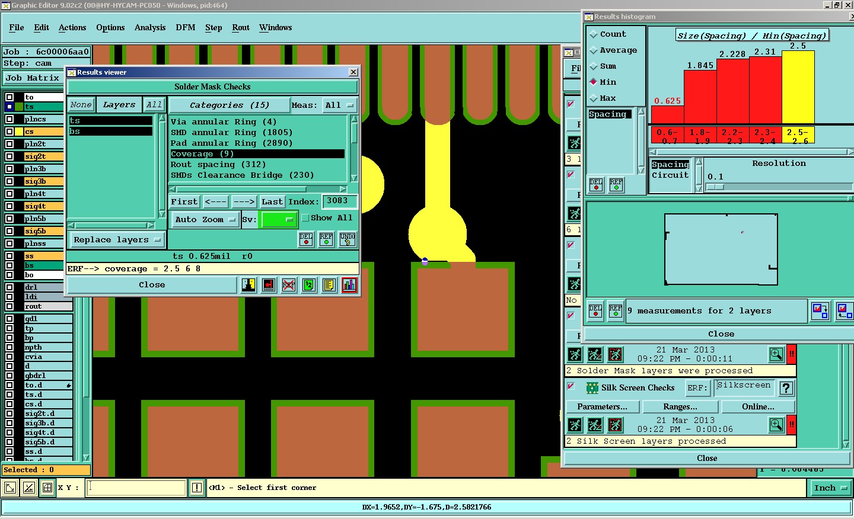
Task: Toggle visibility box of layer drl
Action: pos(9,287)
